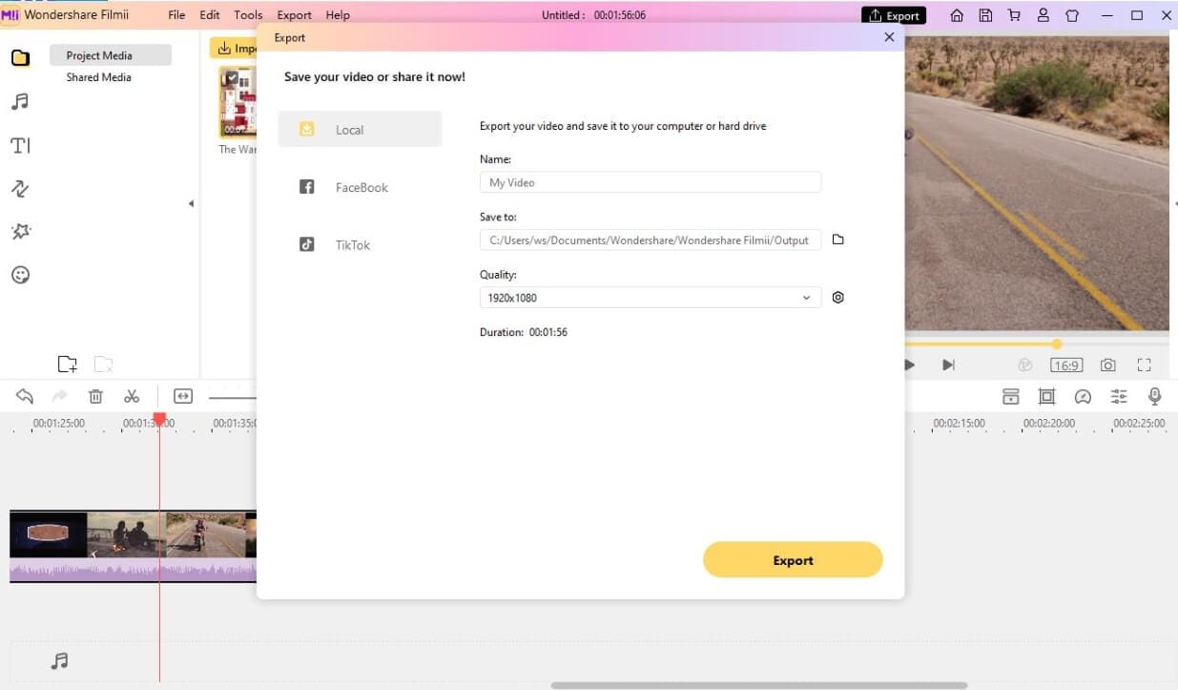The height and width of the screenshot is (690, 1178).
Task: Close the Export dialog
Action: click(x=889, y=37)
